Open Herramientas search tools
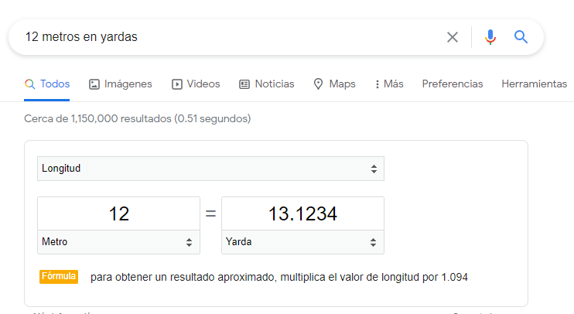Image resolution: width=574 pixels, height=314 pixels. tap(534, 84)
